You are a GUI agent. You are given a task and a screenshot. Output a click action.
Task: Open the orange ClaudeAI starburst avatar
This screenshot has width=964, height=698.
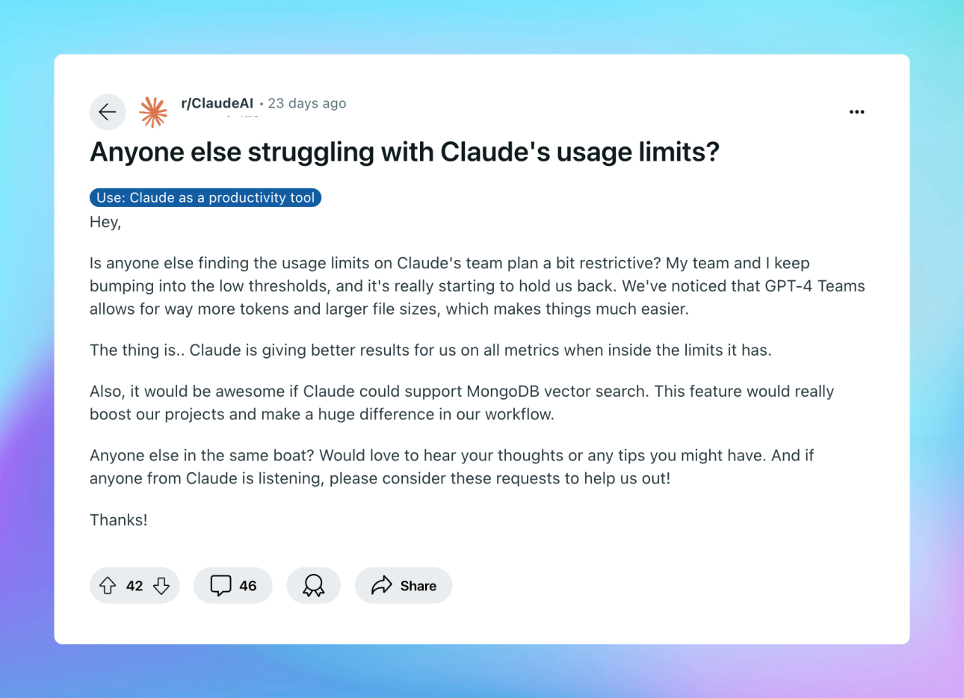point(153,112)
